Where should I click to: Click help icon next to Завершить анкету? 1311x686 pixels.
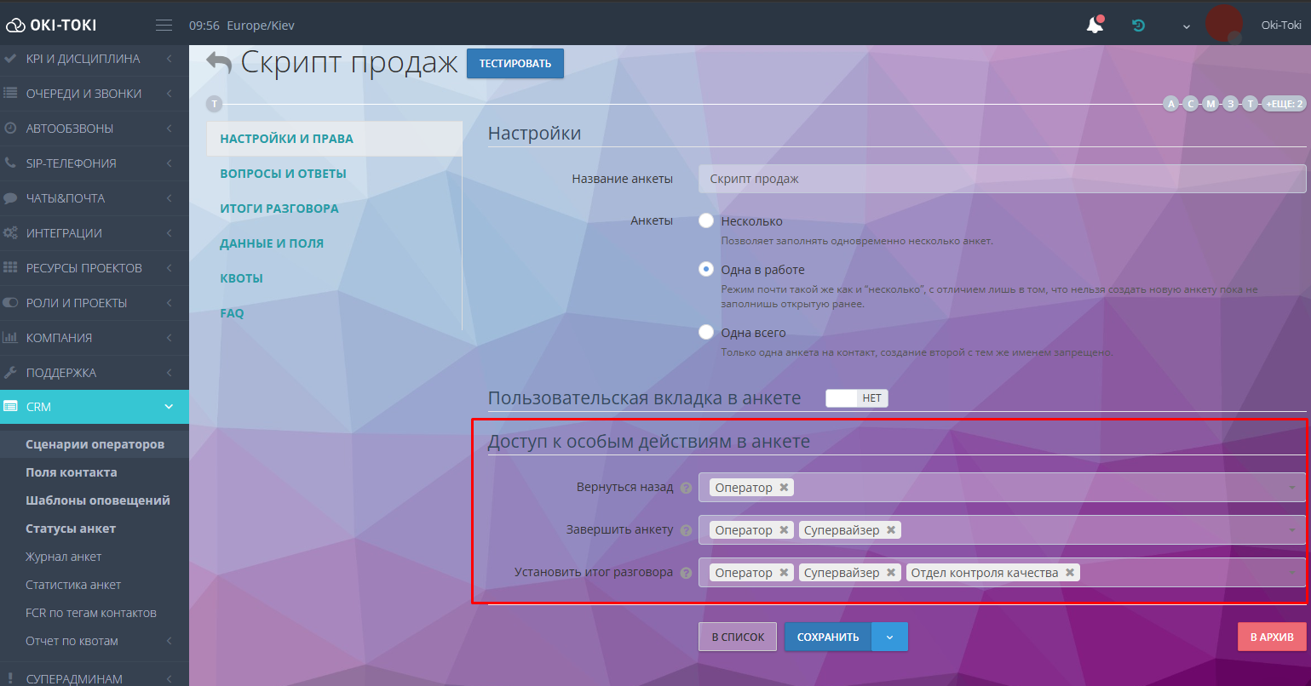686,530
